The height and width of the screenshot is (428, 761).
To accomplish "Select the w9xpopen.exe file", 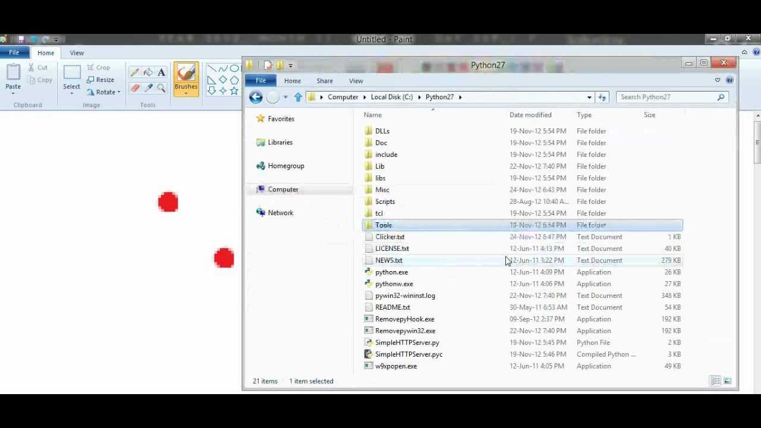I will (522, 366).
